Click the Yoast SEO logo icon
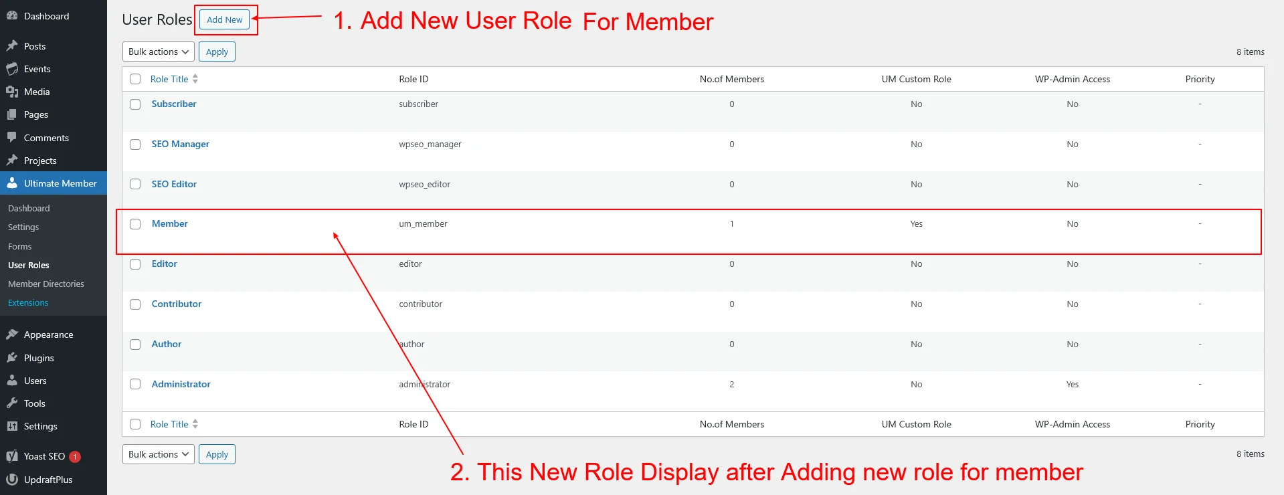 (x=12, y=456)
